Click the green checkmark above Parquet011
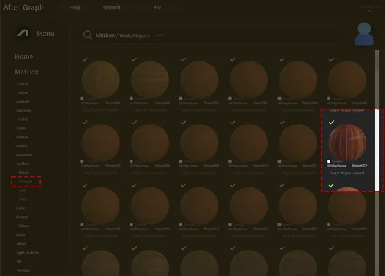Image resolution: width=385 pixels, height=276 pixels. point(282,123)
